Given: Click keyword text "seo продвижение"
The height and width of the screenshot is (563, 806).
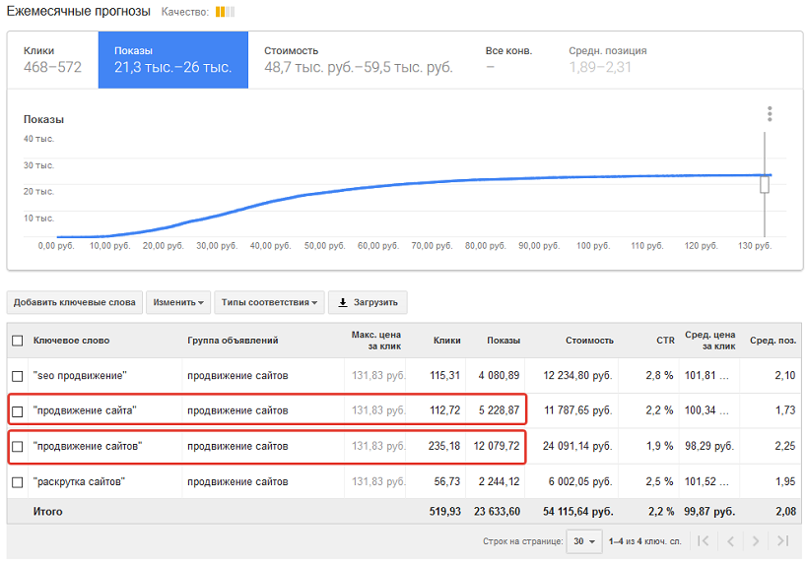Looking at the screenshot, I should (x=80, y=376).
